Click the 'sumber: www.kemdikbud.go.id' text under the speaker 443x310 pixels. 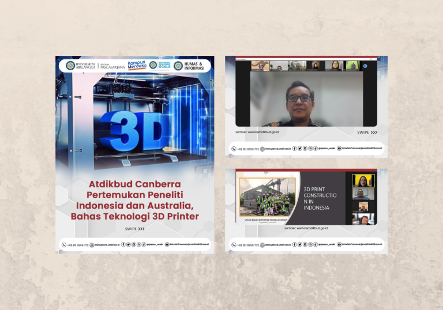pyautogui.click(x=257, y=132)
